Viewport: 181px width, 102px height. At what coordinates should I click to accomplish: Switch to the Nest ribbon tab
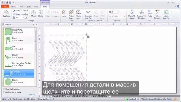point(21,7)
